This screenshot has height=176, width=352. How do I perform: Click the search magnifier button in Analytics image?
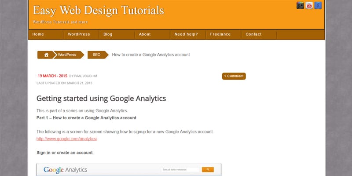(208, 169)
